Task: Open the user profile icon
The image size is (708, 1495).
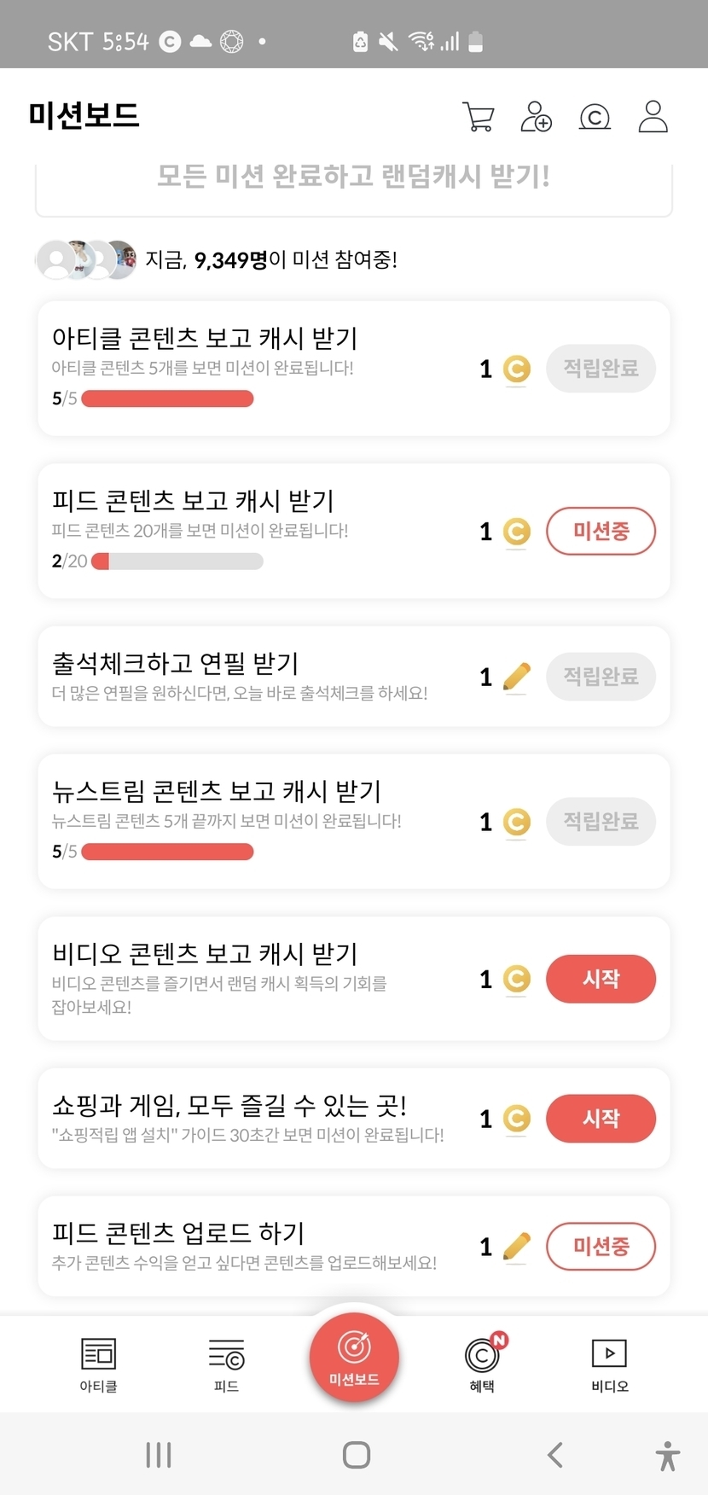Action: pos(653,117)
